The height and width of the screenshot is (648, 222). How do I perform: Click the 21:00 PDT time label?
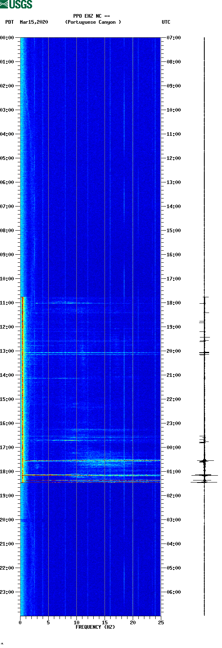pyautogui.click(x=7, y=544)
